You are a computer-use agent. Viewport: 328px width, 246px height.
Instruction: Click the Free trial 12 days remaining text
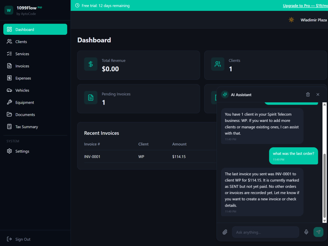pyautogui.click(x=105, y=6)
